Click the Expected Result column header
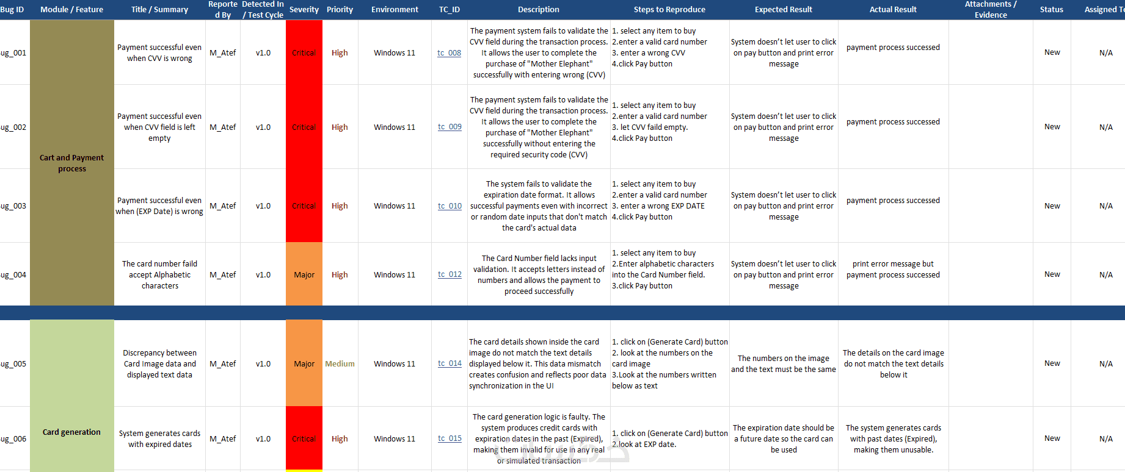The height and width of the screenshot is (472, 1125). pyautogui.click(x=784, y=10)
